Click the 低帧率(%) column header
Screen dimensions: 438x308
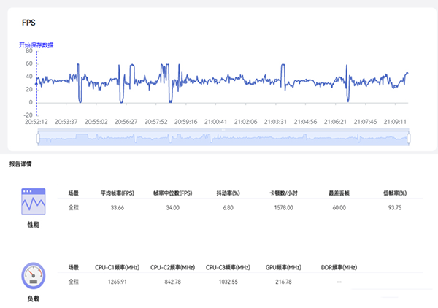pyautogui.click(x=394, y=193)
